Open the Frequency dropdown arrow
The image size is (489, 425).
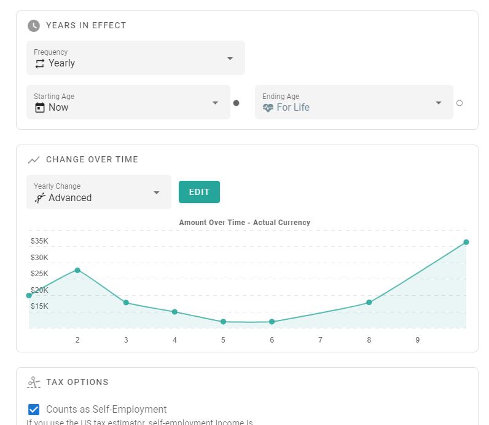tap(230, 58)
